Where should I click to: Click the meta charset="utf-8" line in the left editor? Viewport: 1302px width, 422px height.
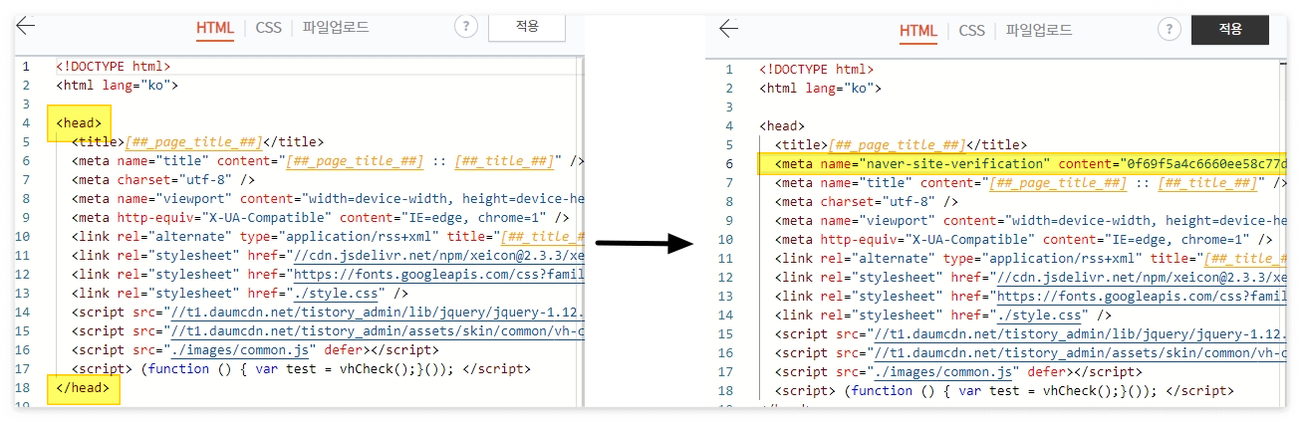(162, 180)
